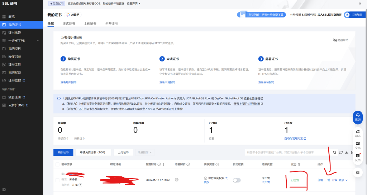Focus the certificate keyword search field
Image resolution: width=367 pixels, height=195 pixels.
(x=288, y=152)
